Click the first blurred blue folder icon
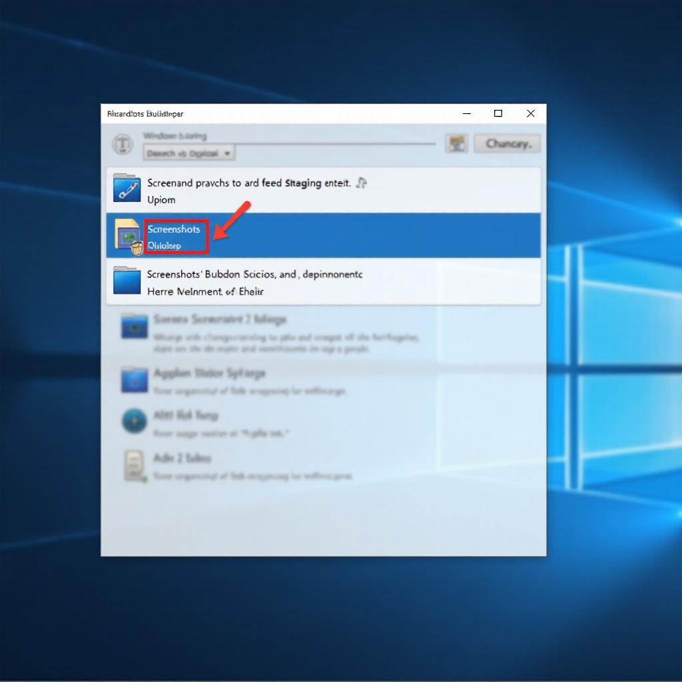 pyautogui.click(x=134, y=327)
